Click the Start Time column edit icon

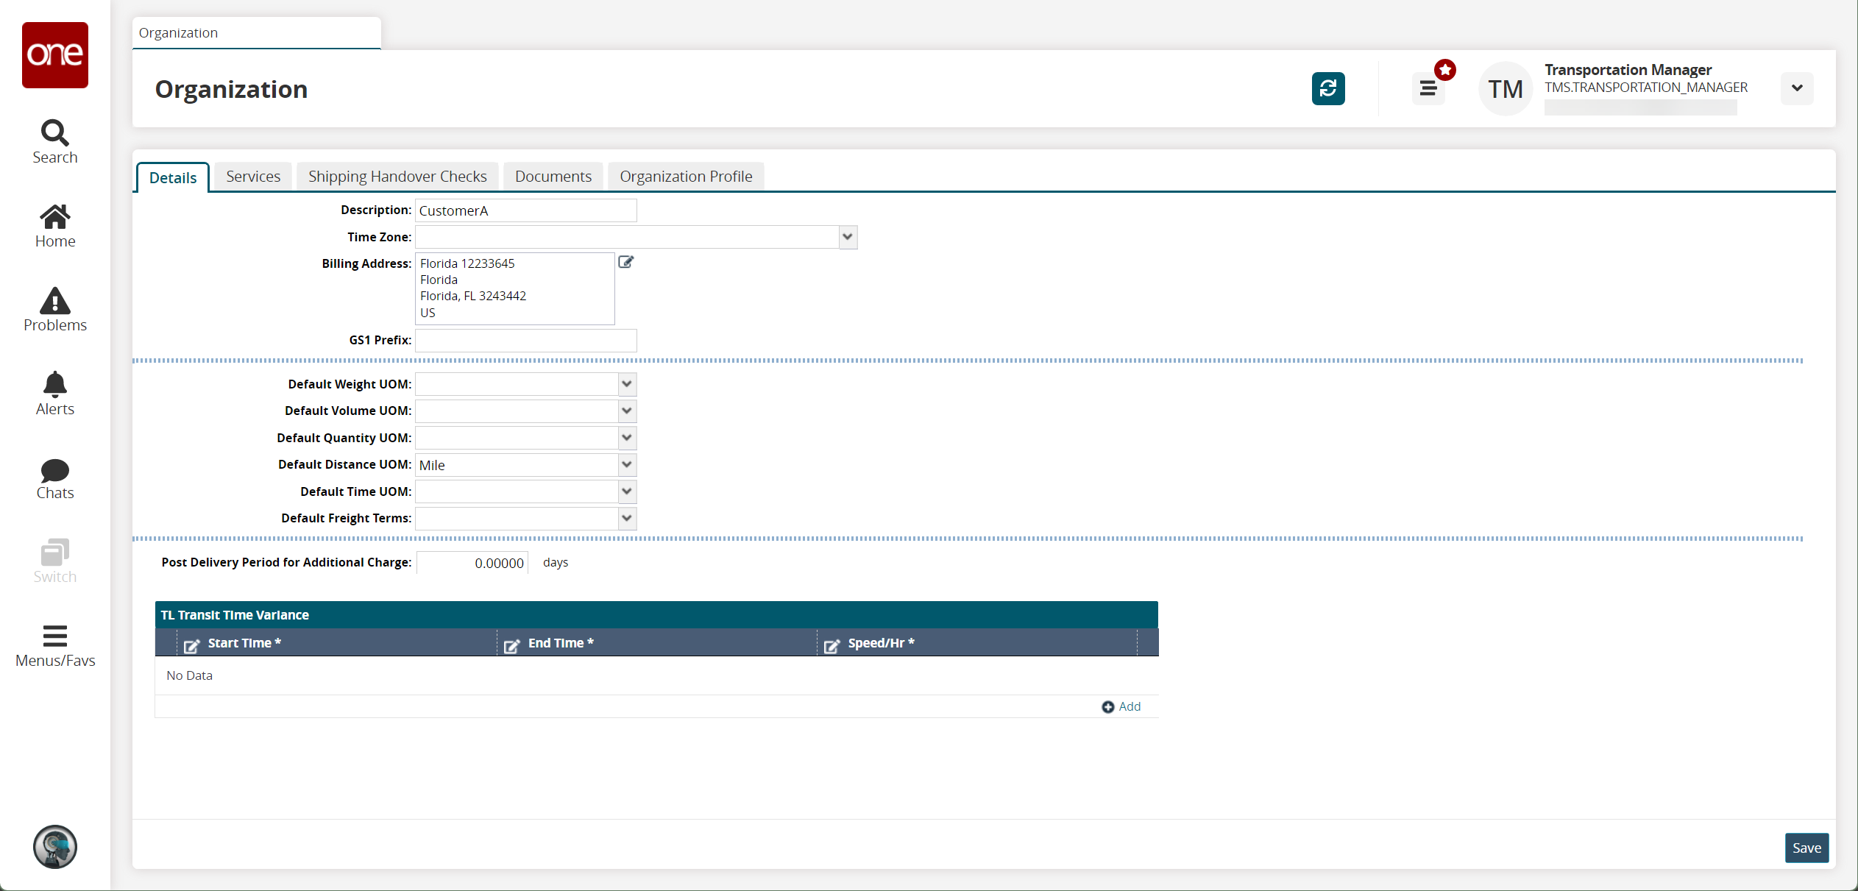click(x=191, y=646)
